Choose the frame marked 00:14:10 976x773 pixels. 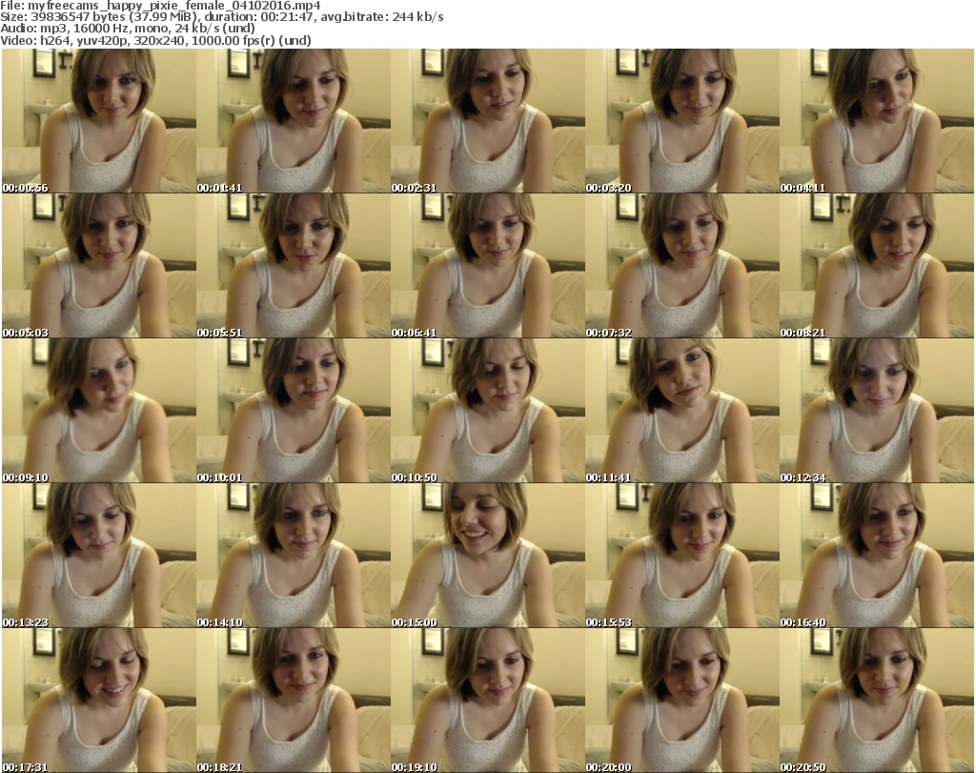(294, 556)
